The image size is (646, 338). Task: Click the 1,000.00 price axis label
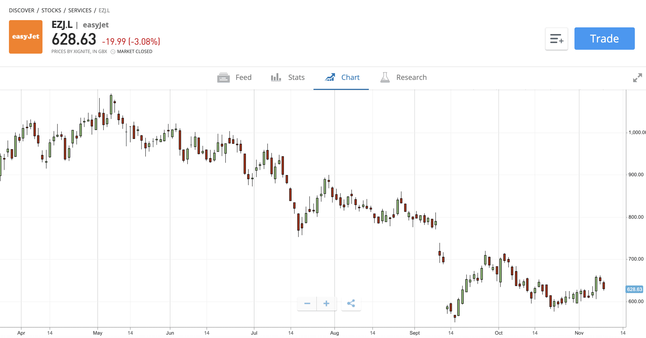coord(637,132)
